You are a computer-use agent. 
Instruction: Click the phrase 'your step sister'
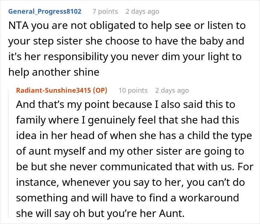coord(45,41)
